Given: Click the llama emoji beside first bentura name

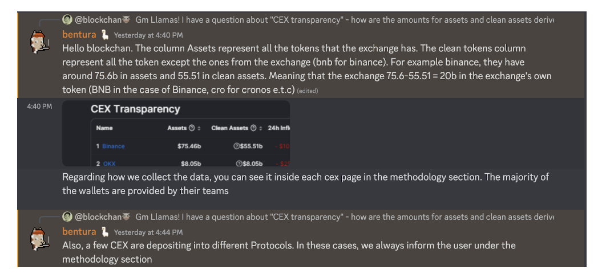Looking at the screenshot, I should point(105,35).
